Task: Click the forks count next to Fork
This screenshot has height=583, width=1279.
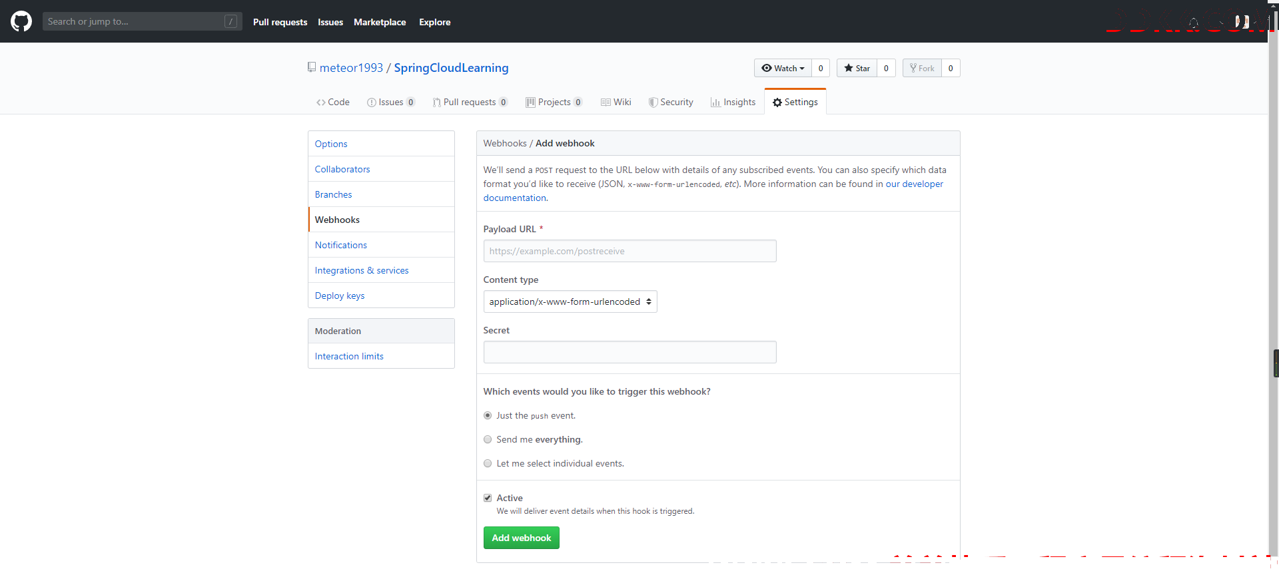Action: pos(951,68)
